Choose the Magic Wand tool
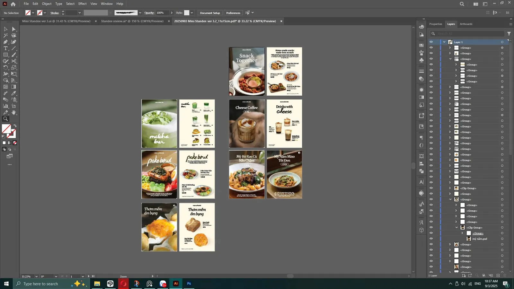The width and height of the screenshot is (514, 289). [x=5, y=35]
